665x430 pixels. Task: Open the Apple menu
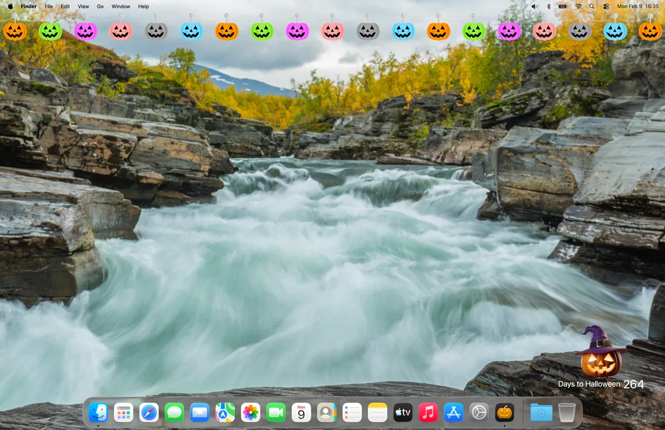10,6
